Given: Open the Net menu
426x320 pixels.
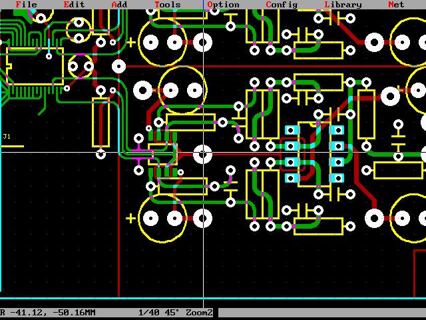Looking at the screenshot, I should pyautogui.click(x=396, y=5).
